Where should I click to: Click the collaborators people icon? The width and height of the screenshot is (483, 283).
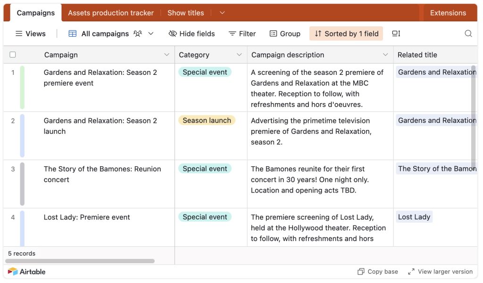137,33
